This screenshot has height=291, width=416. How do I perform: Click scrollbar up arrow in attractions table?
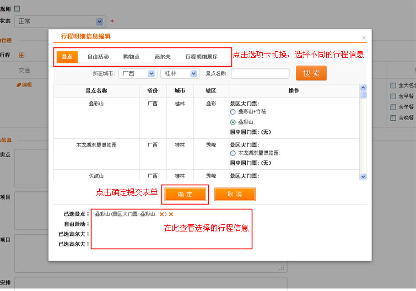coord(363,88)
